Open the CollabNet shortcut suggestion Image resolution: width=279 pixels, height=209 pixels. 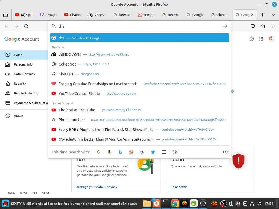click(139, 64)
